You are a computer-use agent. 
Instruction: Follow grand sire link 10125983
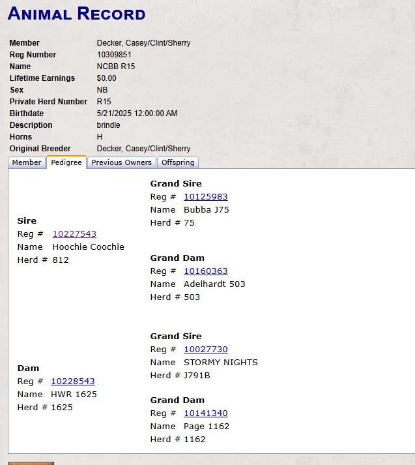[x=206, y=196]
